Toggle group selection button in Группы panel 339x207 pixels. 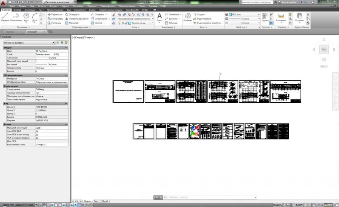[x=271, y=23]
